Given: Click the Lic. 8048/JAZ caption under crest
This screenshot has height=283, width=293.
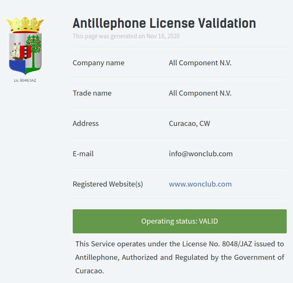Looking at the screenshot, I should pos(25,80).
